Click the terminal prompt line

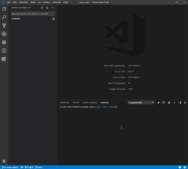89,107
